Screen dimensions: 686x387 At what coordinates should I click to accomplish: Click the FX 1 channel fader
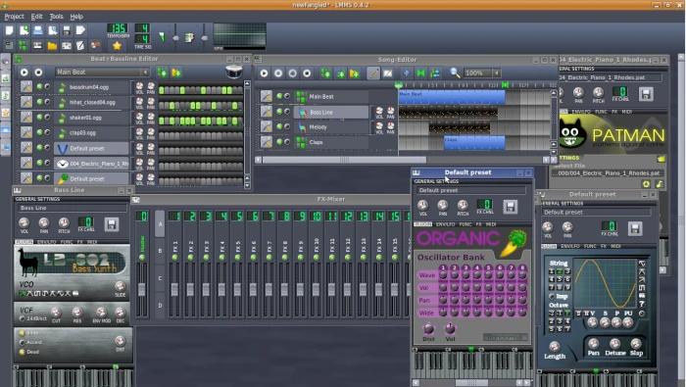(174, 289)
